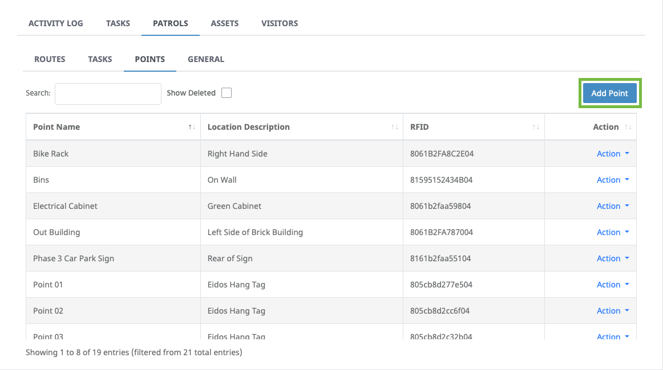Click the sort icon on RFID column
663x370 pixels.
click(535, 126)
